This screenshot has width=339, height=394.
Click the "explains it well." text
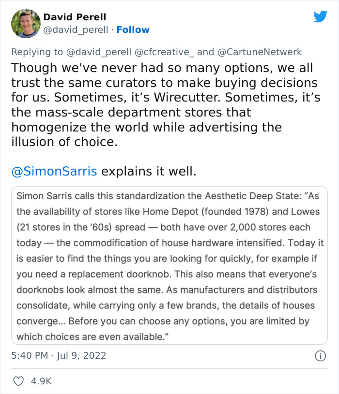pyautogui.click(x=149, y=171)
